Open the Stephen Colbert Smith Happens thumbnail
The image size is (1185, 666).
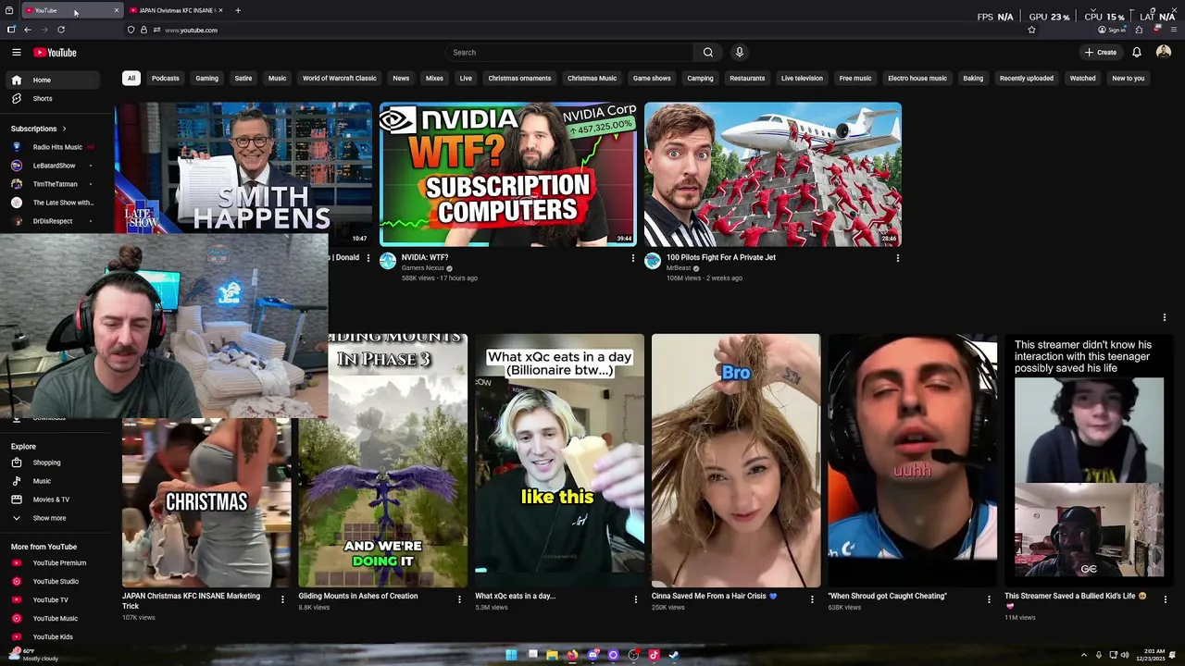click(x=243, y=167)
